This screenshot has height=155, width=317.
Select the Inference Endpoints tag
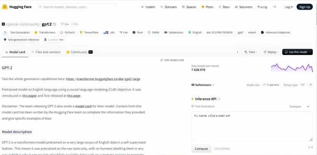(276, 32)
